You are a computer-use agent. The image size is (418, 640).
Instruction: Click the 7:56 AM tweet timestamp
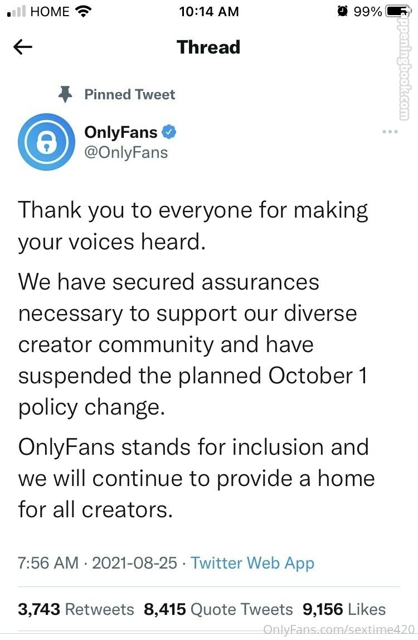pos(48,563)
